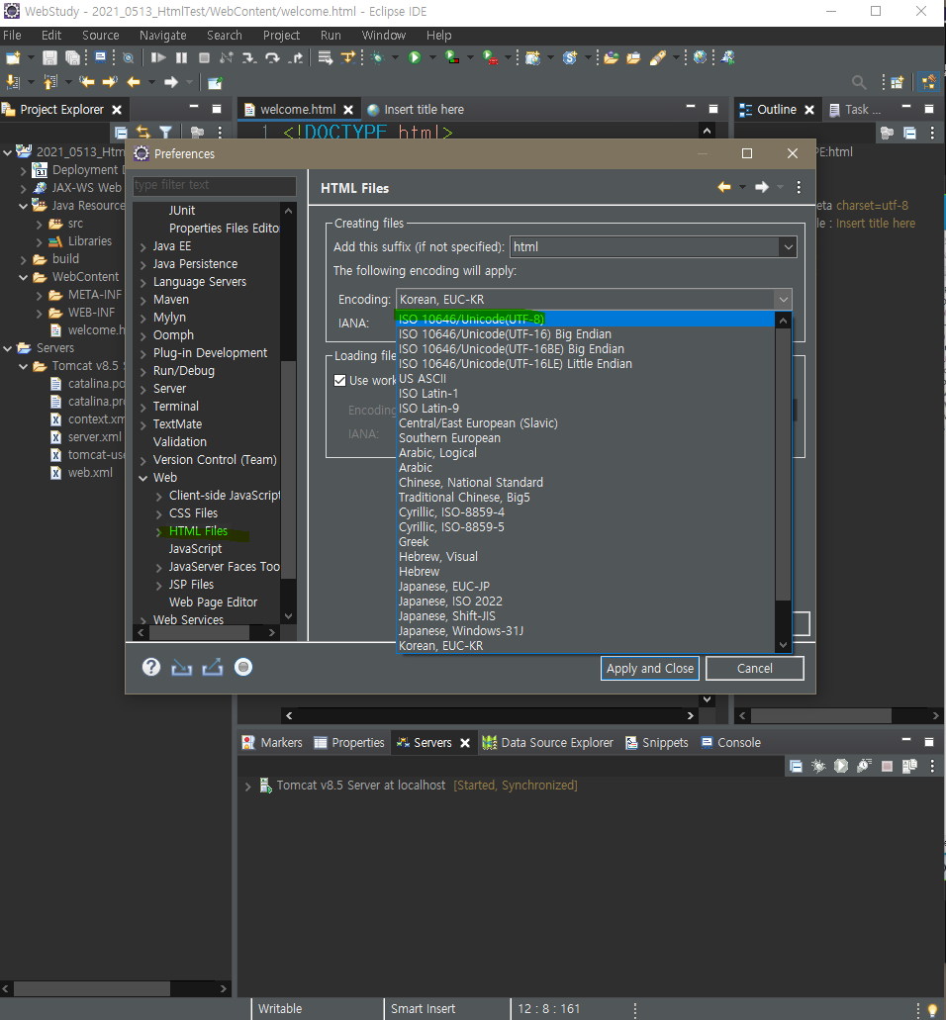946x1020 pixels.
Task: Click Apply and Close button
Action: 649,668
